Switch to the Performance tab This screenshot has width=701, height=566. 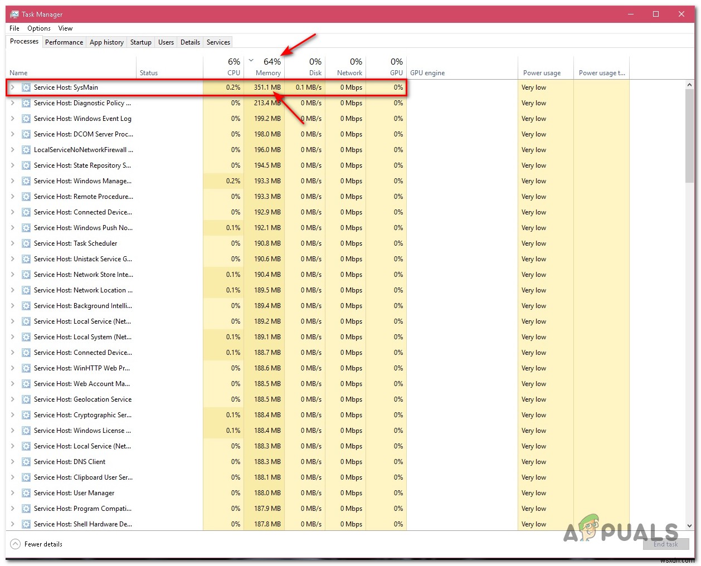coord(64,42)
